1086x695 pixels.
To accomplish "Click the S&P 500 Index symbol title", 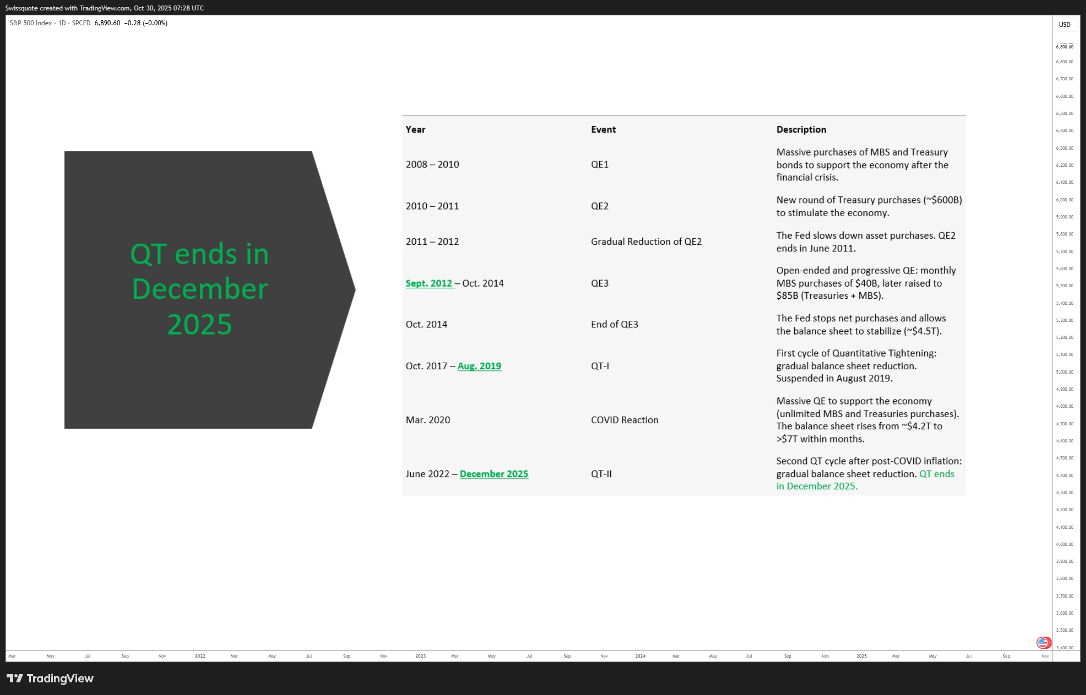I will (x=31, y=23).
